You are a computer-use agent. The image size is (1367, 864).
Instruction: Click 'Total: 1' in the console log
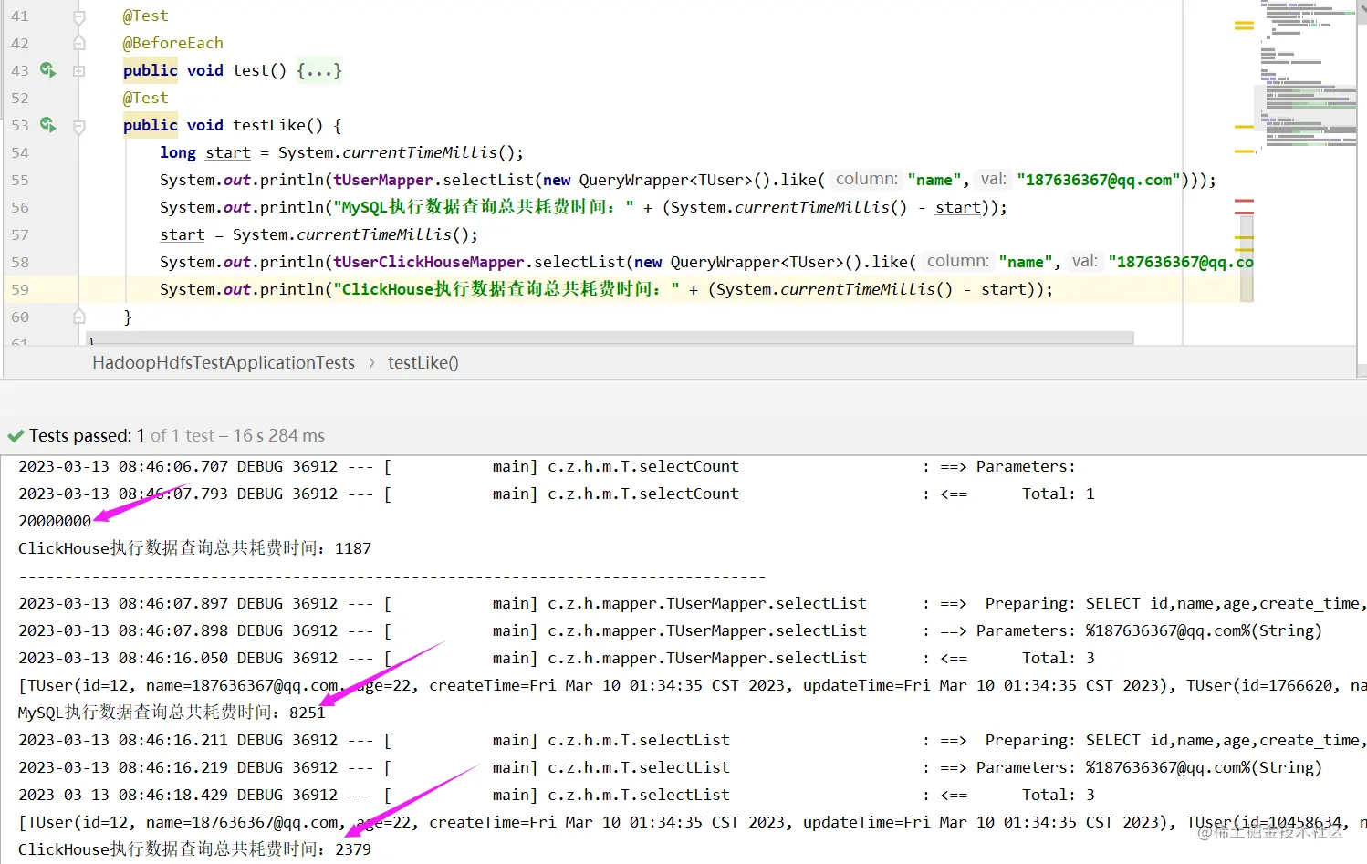(x=1059, y=494)
